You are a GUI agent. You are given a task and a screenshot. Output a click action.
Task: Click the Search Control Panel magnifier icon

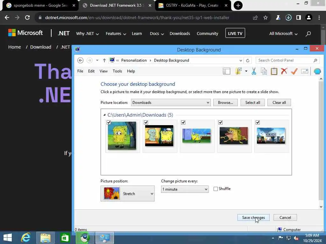coord(315,60)
